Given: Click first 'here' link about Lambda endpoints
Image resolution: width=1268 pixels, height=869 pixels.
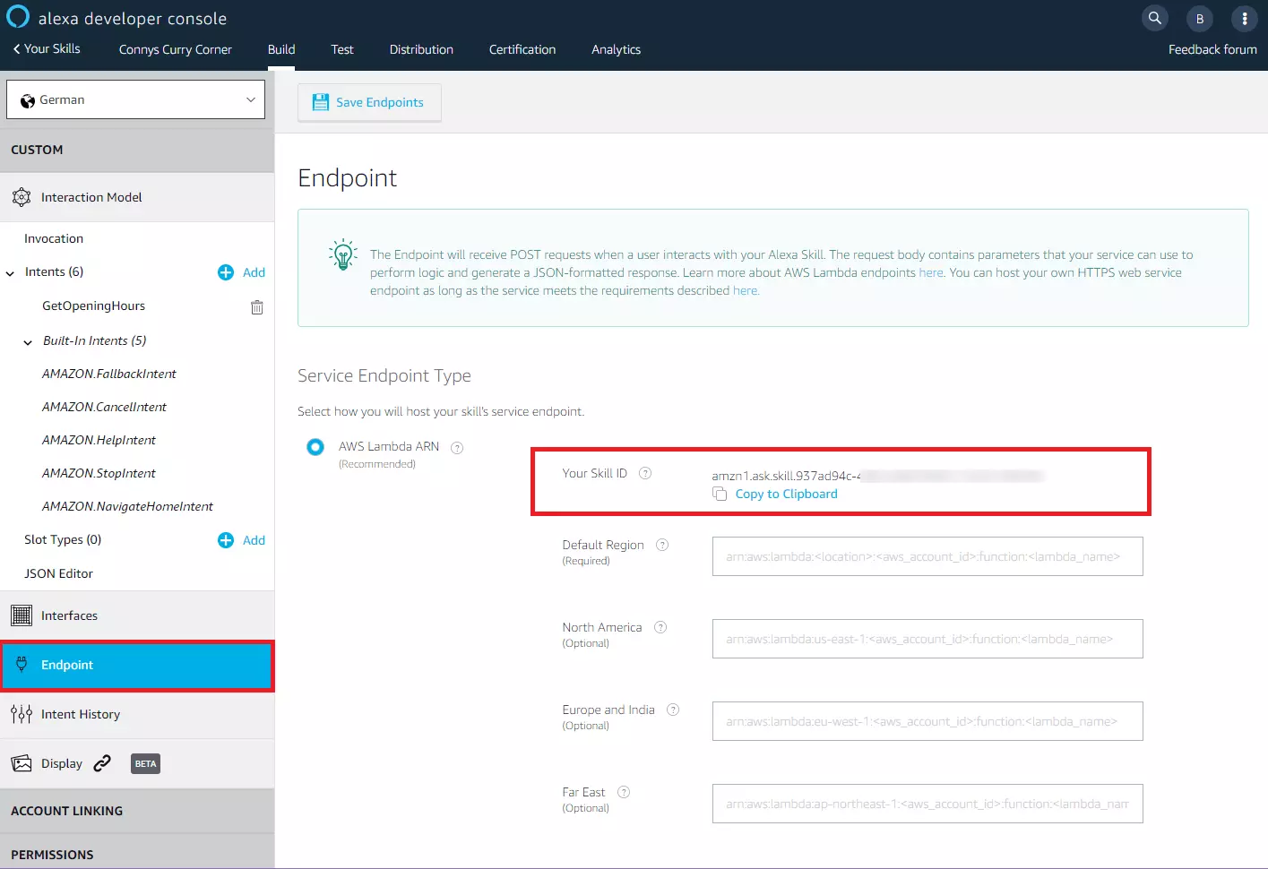Looking at the screenshot, I should click(x=931, y=272).
